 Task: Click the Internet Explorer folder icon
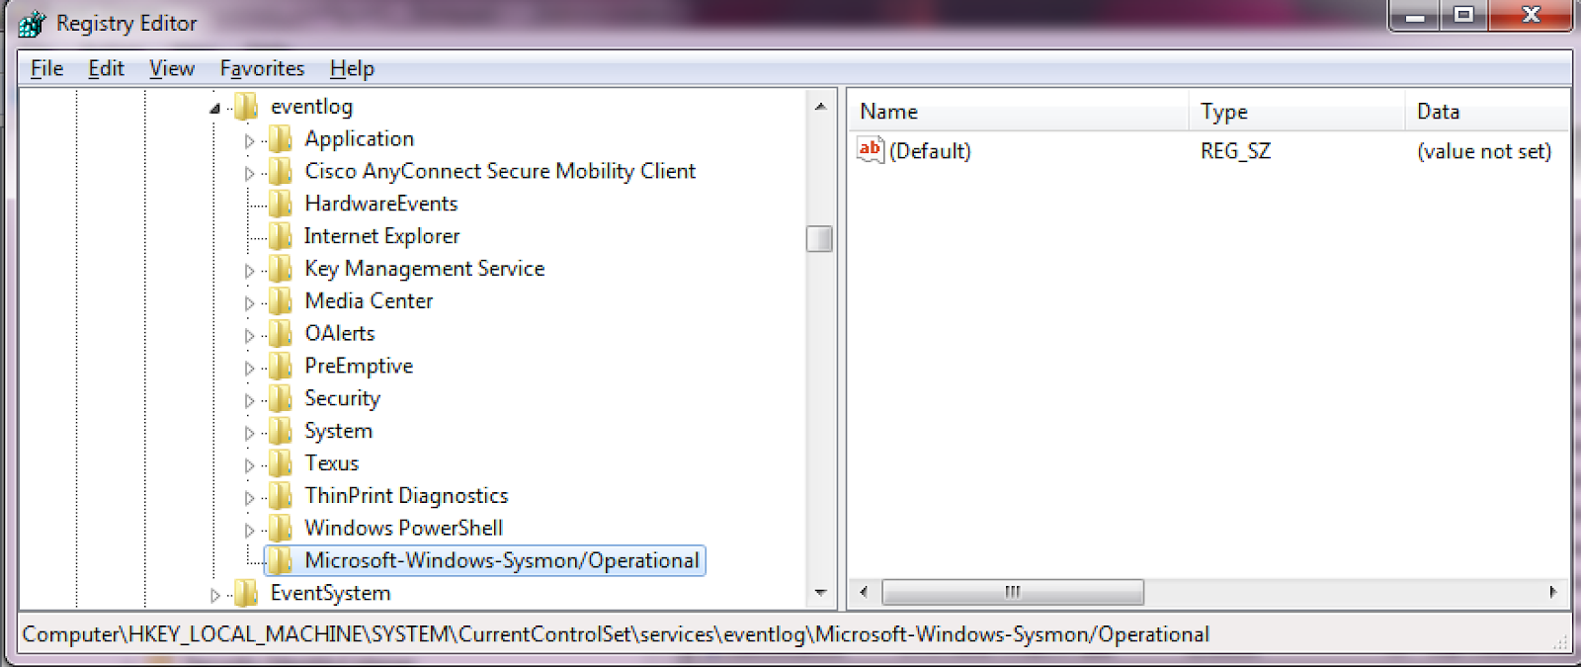click(281, 236)
